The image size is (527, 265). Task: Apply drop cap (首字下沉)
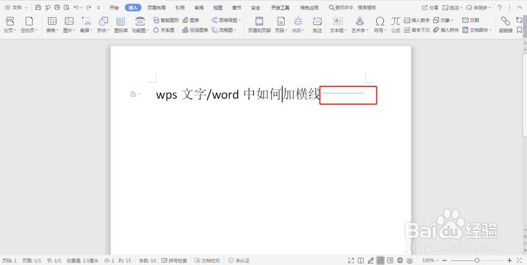pyautogui.click(x=417, y=30)
